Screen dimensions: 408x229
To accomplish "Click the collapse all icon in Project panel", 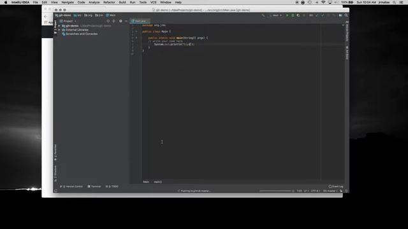I will click(113, 21).
